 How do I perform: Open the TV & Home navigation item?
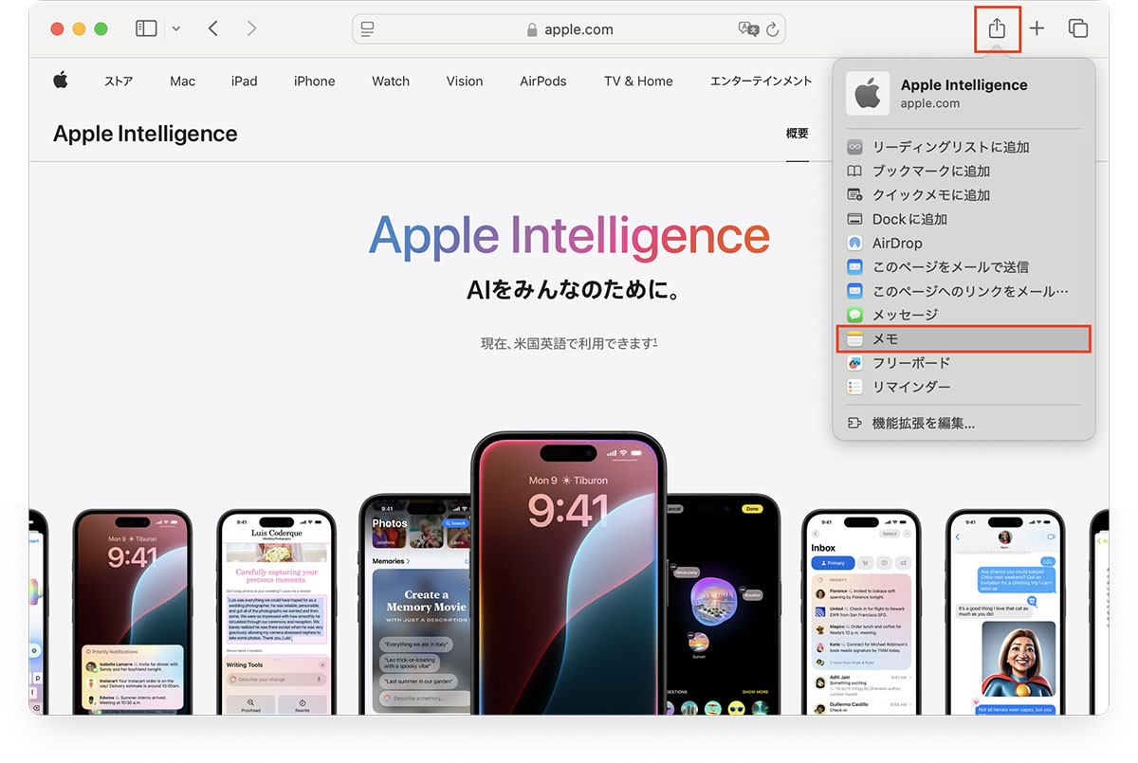pyautogui.click(x=638, y=82)
